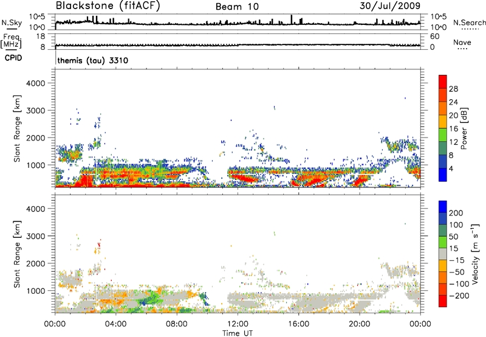
Task: Click the "Nave" legend label
Action: click(462, 43)
